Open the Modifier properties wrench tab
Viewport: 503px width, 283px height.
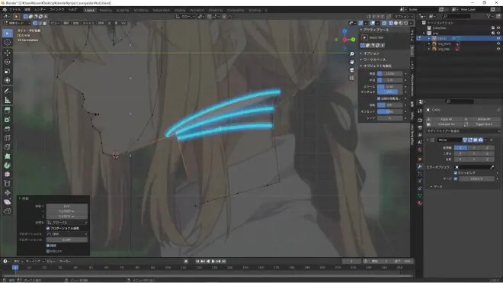tap(420, 166)
